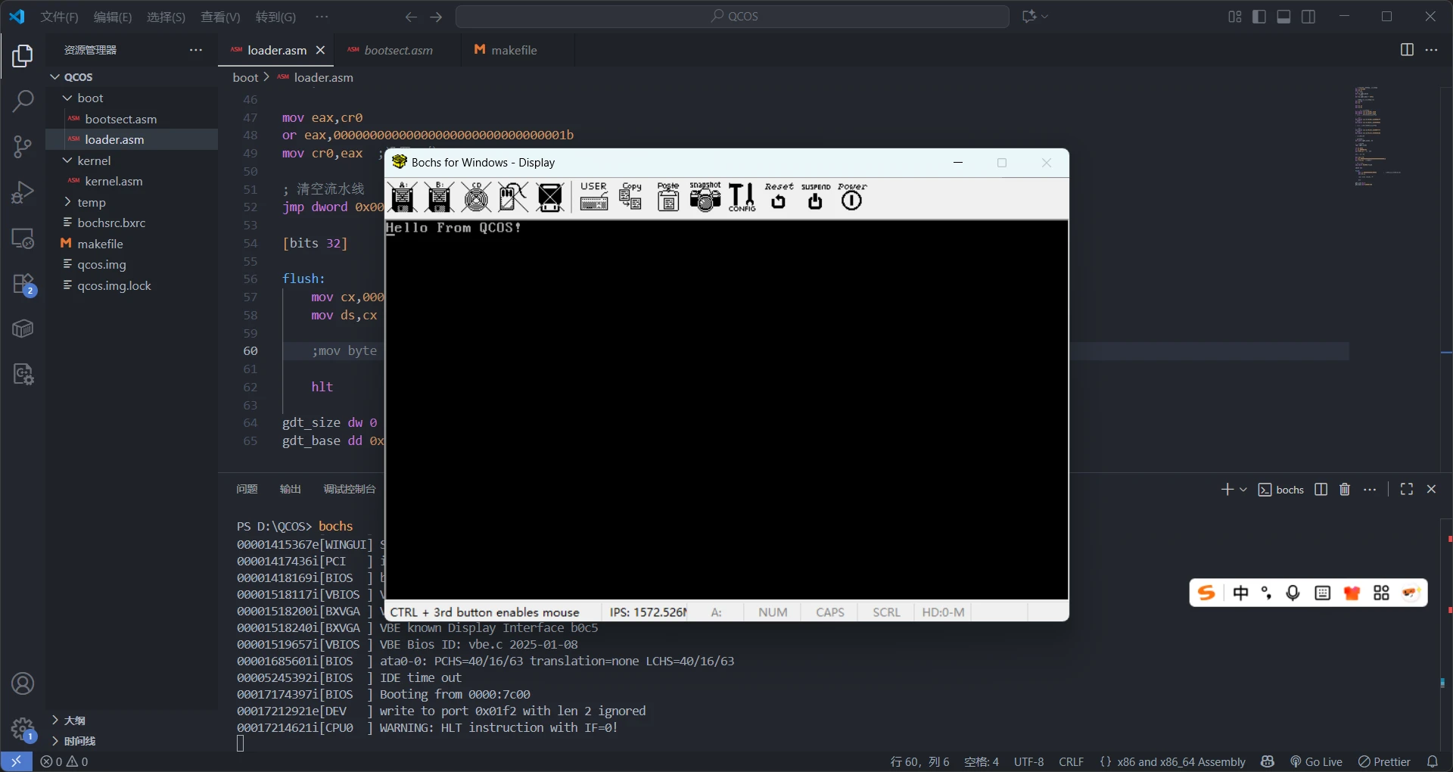Open the 文件(F) menu

tap(59, 17)
